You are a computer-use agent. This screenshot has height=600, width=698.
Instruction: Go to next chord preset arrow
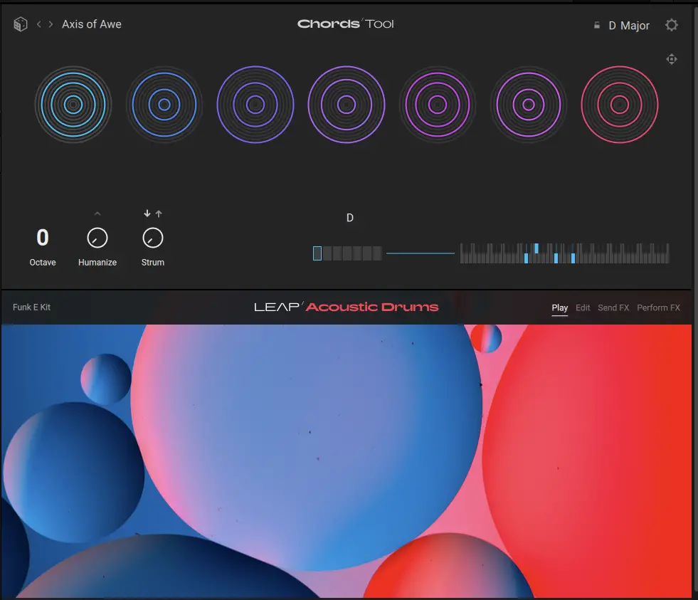tap(51, 24)
